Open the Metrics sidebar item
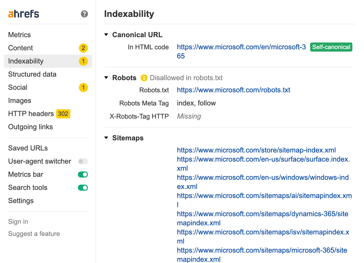The height and width of the screenshot is (263, 364). pos(48,35)
